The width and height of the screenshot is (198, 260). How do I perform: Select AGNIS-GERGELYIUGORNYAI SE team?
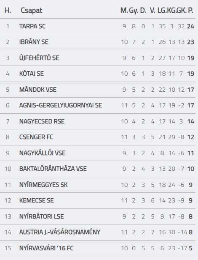click(x=61, y=105)
